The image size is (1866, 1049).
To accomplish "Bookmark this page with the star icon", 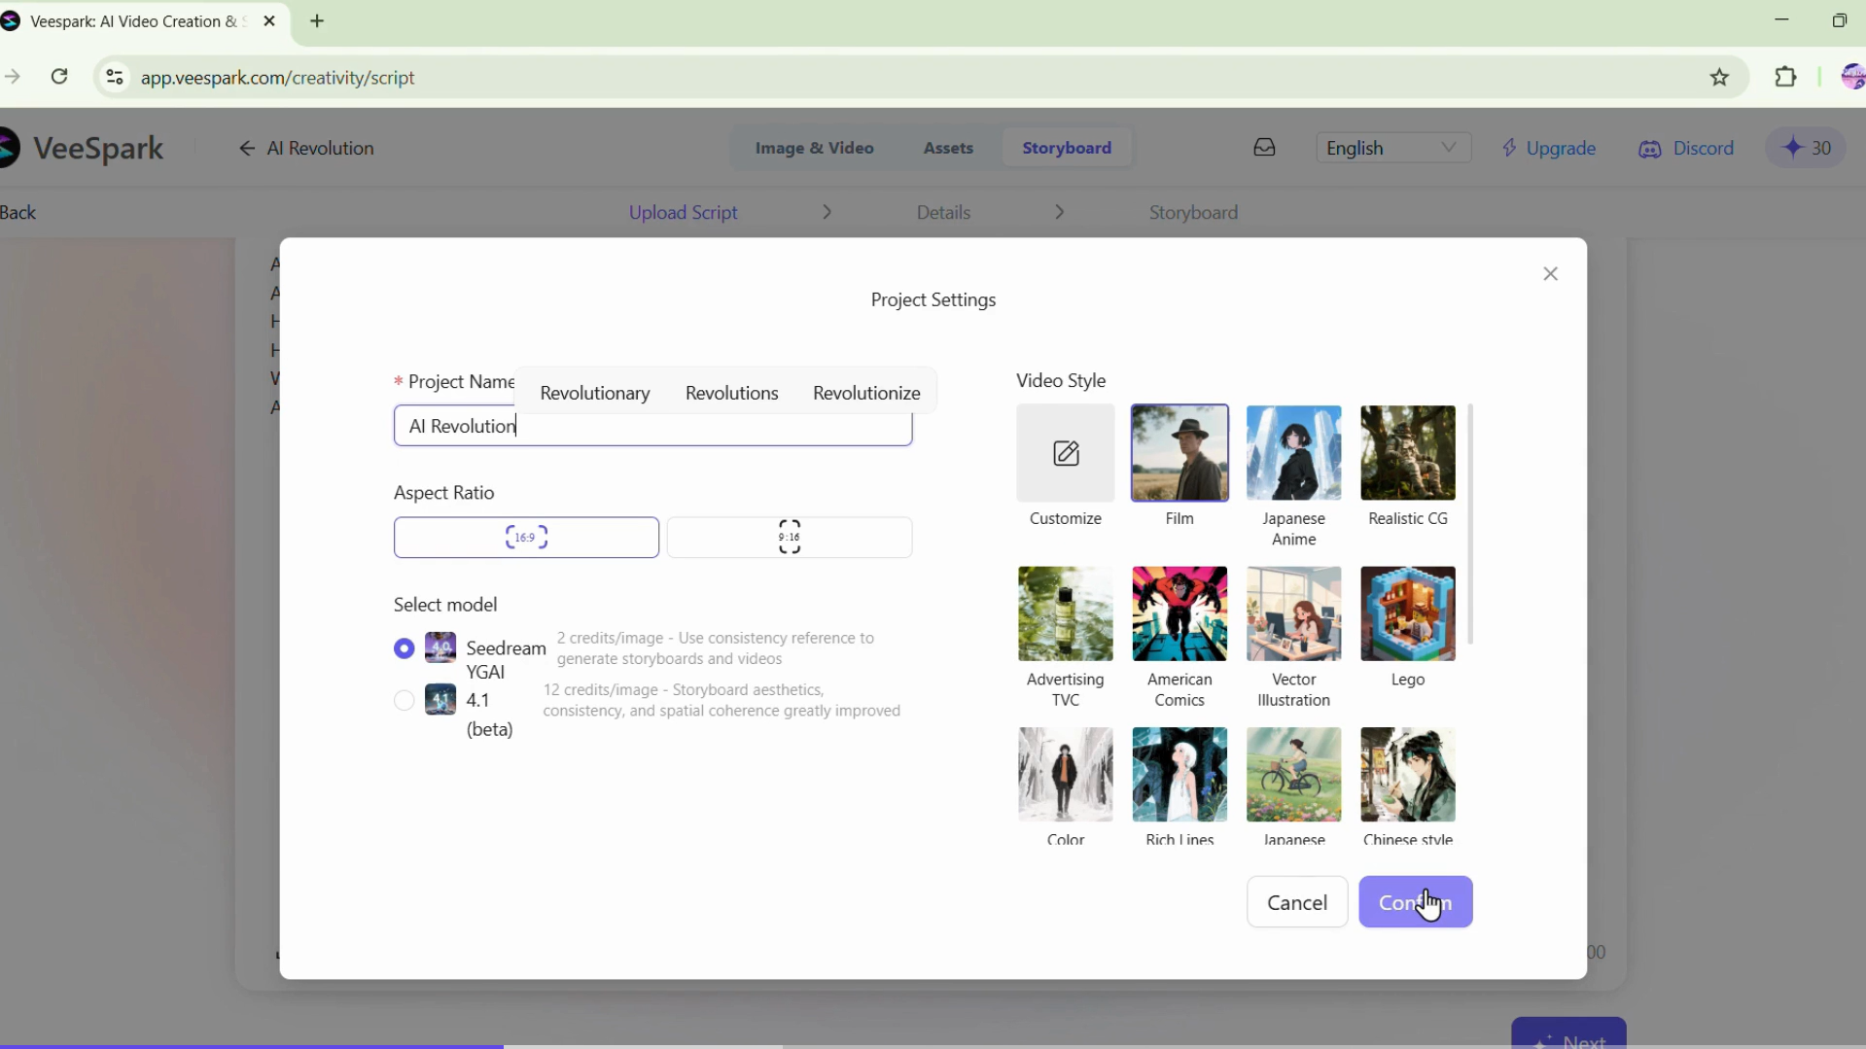I will pyautogui.click(x=1719, y=77).
